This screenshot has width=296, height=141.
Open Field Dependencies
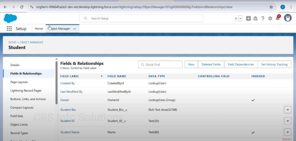[x=241, y=64]
